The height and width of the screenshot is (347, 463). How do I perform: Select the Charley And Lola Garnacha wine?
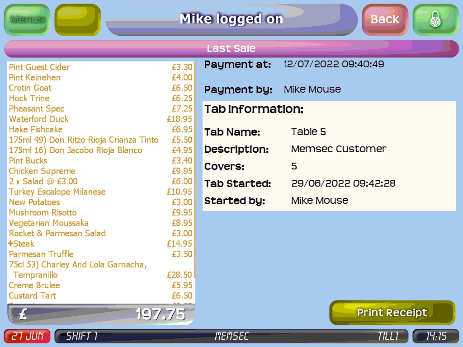[x=78, y=264]
